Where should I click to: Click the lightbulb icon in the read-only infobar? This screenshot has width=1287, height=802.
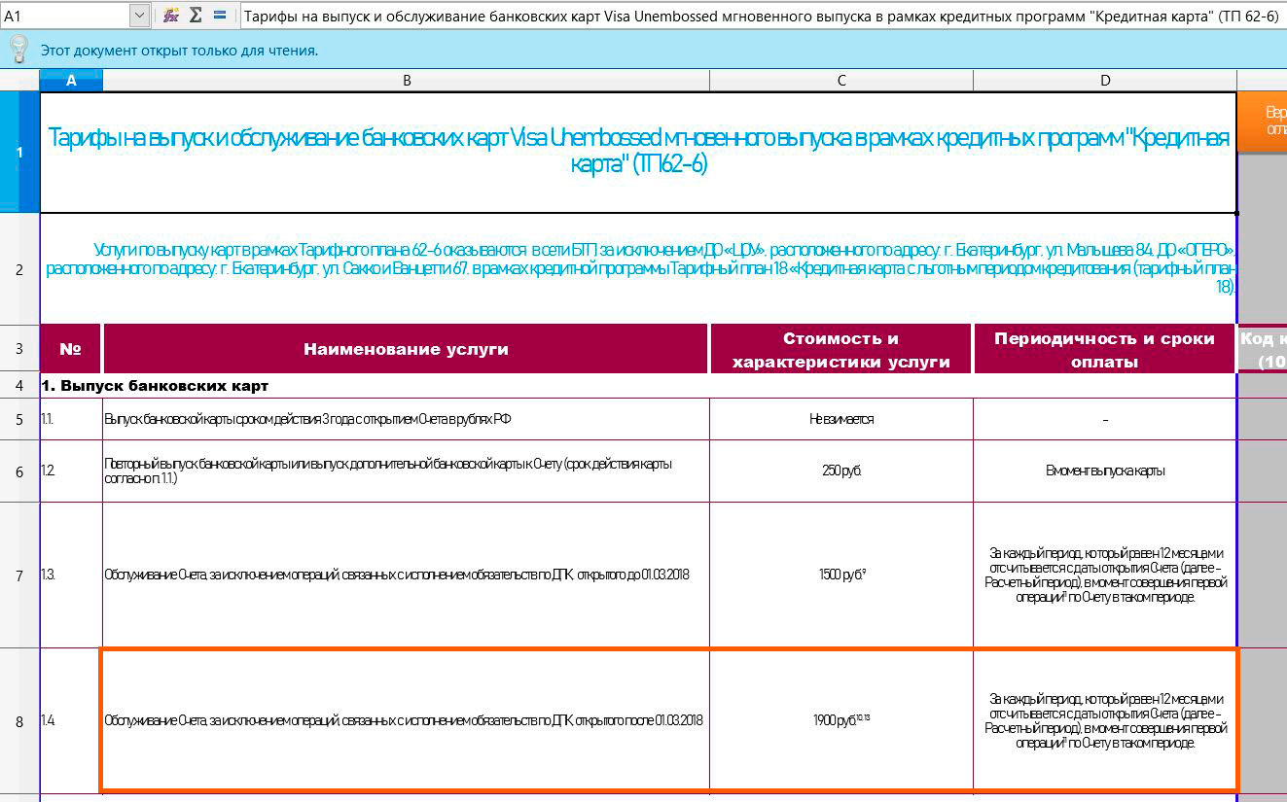click(18, 50)
